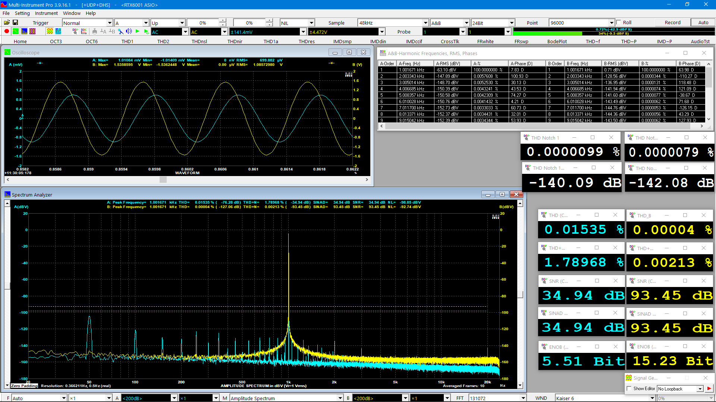This screenshot has height=402, width=716.
Task: Open the Kaiser 6 window function dropdown
Action: (x=652, y=398)
